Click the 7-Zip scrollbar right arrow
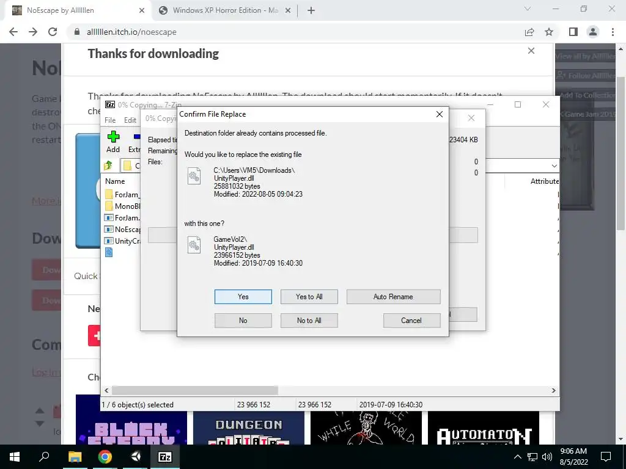This screenshot has width=626, height=469. [554, 390]
